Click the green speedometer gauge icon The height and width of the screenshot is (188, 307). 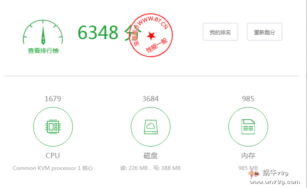point(43,33)
